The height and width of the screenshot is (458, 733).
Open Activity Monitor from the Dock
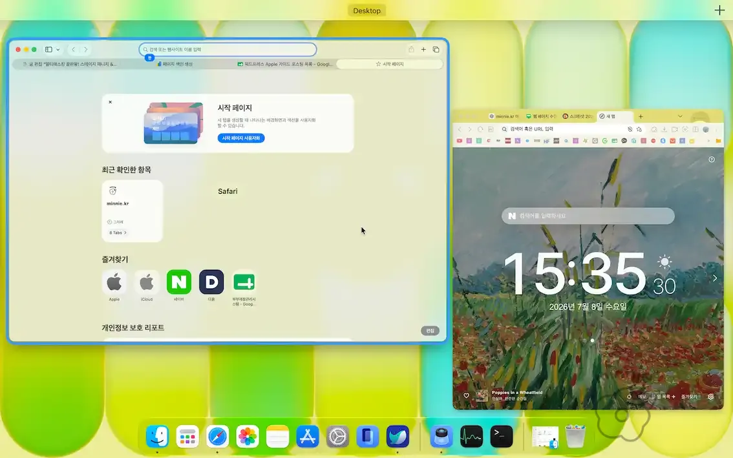point(471,437)
